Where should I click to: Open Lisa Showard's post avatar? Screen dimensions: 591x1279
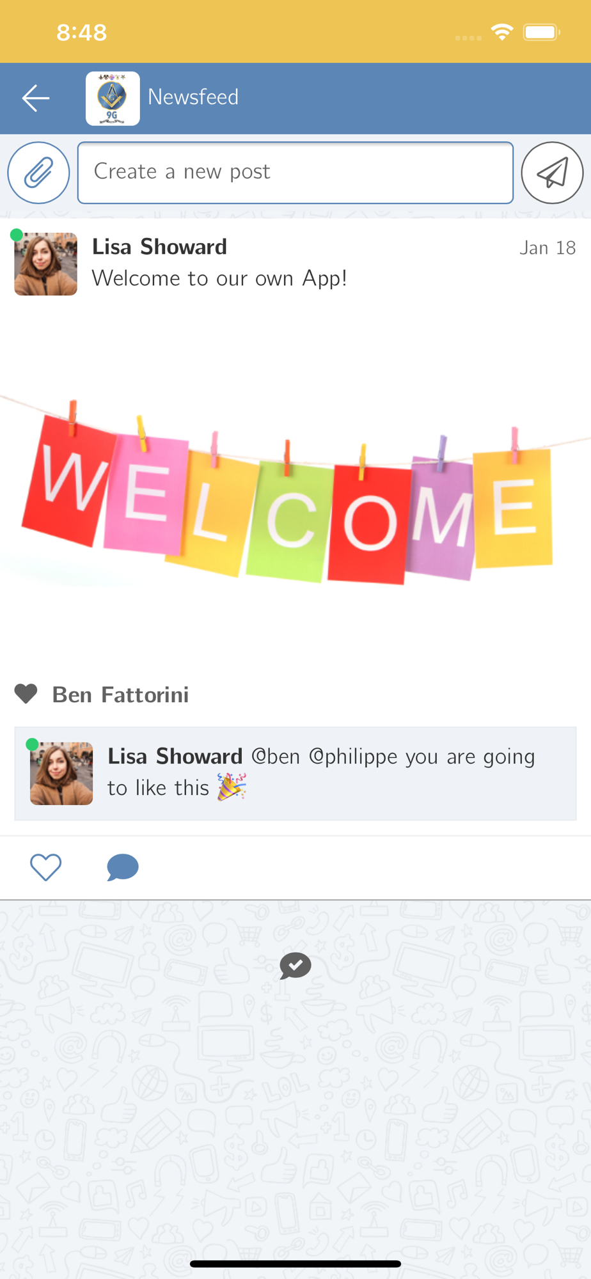coord(46,264)
